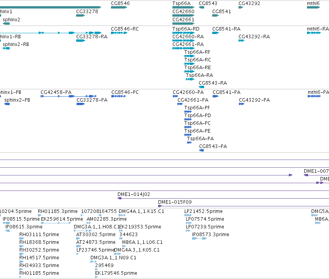Select protein CG8546-PC

pos(119,96)
